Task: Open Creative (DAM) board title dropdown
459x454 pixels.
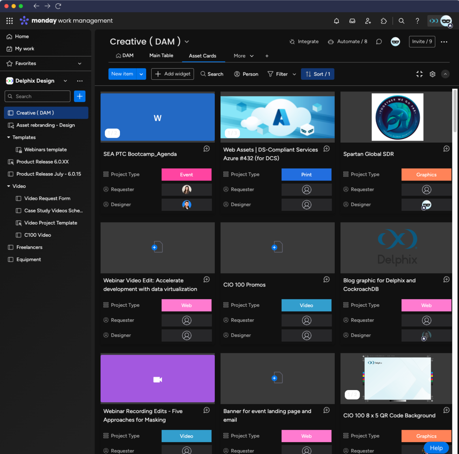Action: pos(187,42)
